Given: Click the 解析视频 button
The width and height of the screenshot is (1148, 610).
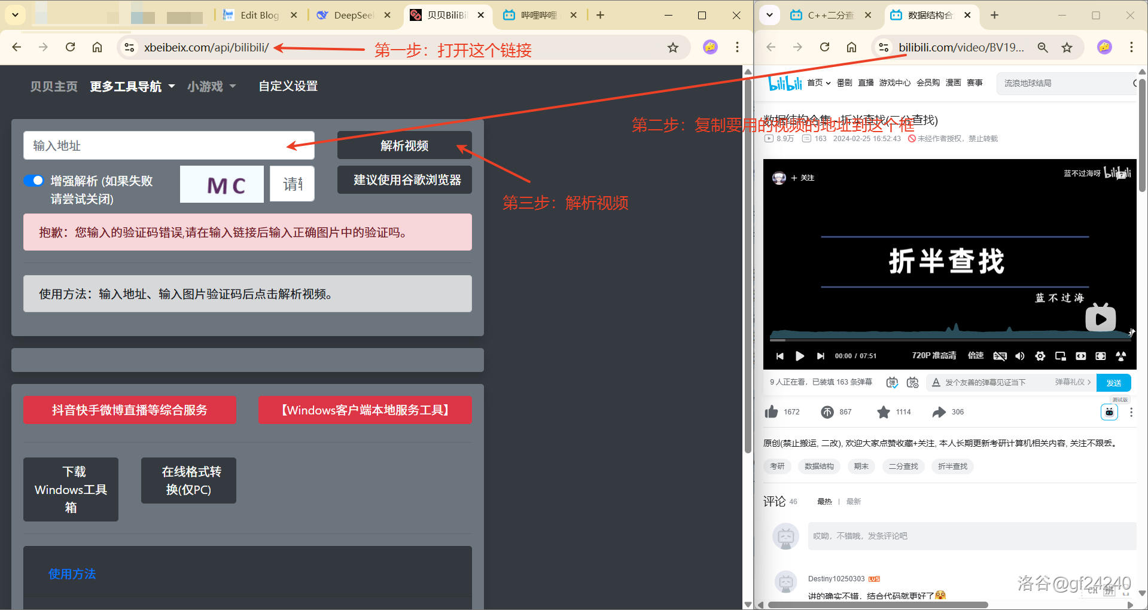Looking at the screenshot, I should click(x=404, y=145).
